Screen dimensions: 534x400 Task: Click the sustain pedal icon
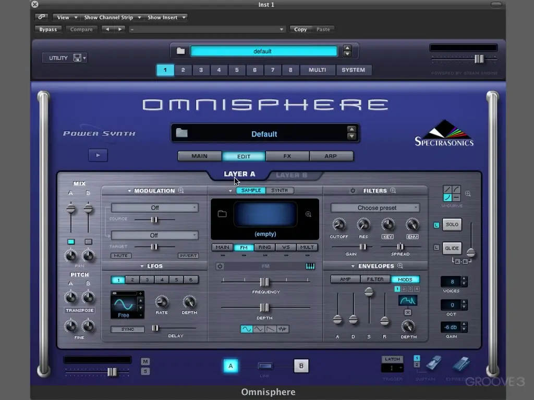coord(433,364)
